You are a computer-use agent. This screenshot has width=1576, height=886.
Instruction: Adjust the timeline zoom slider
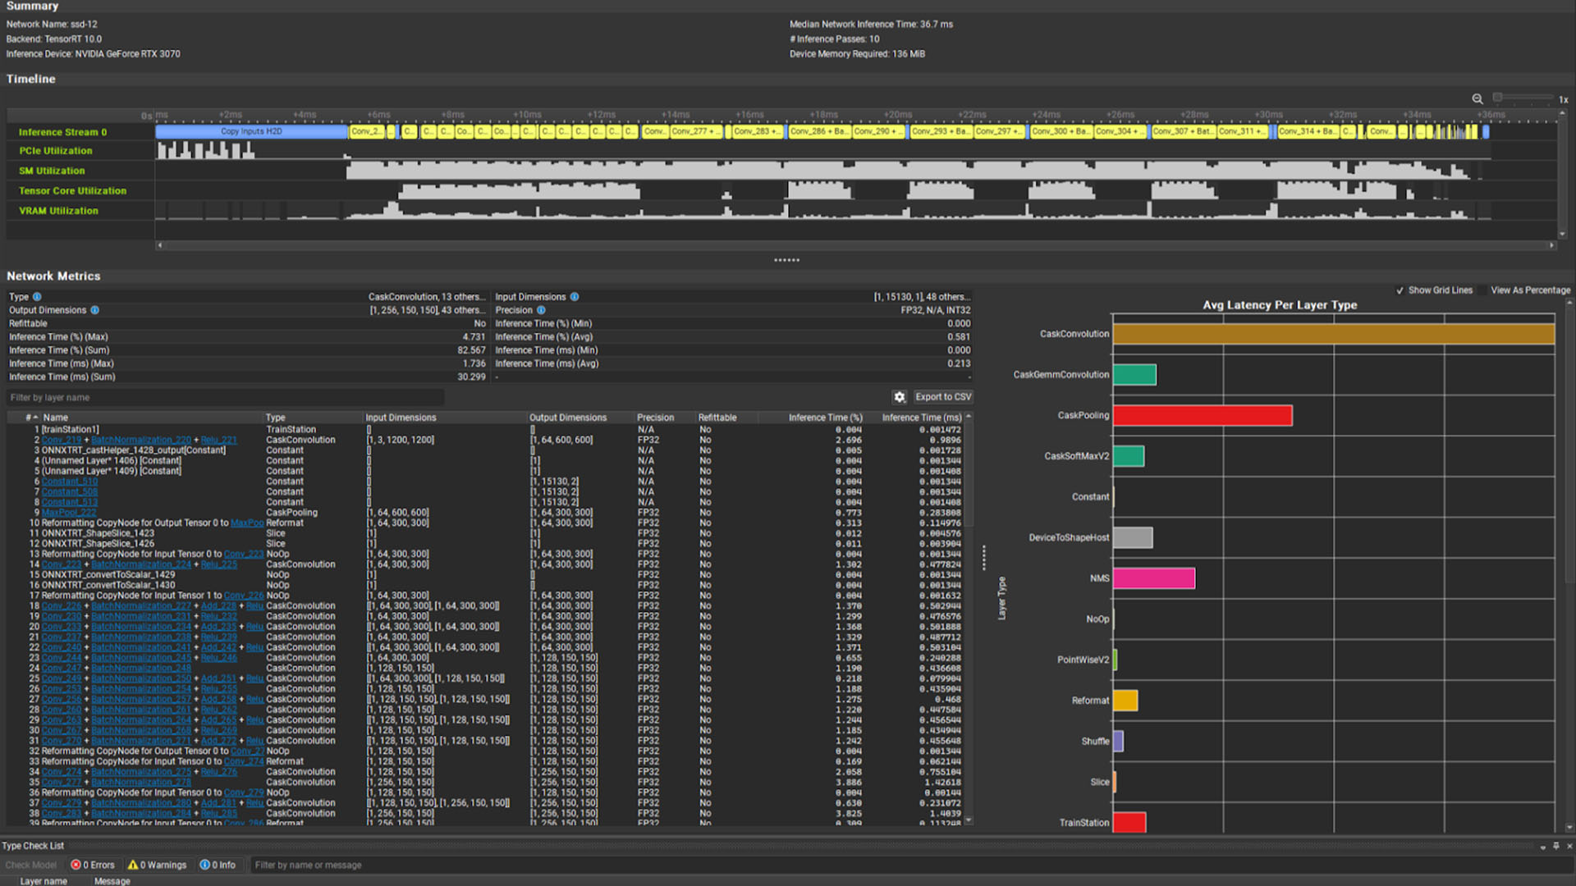[x=1498, y=98]
